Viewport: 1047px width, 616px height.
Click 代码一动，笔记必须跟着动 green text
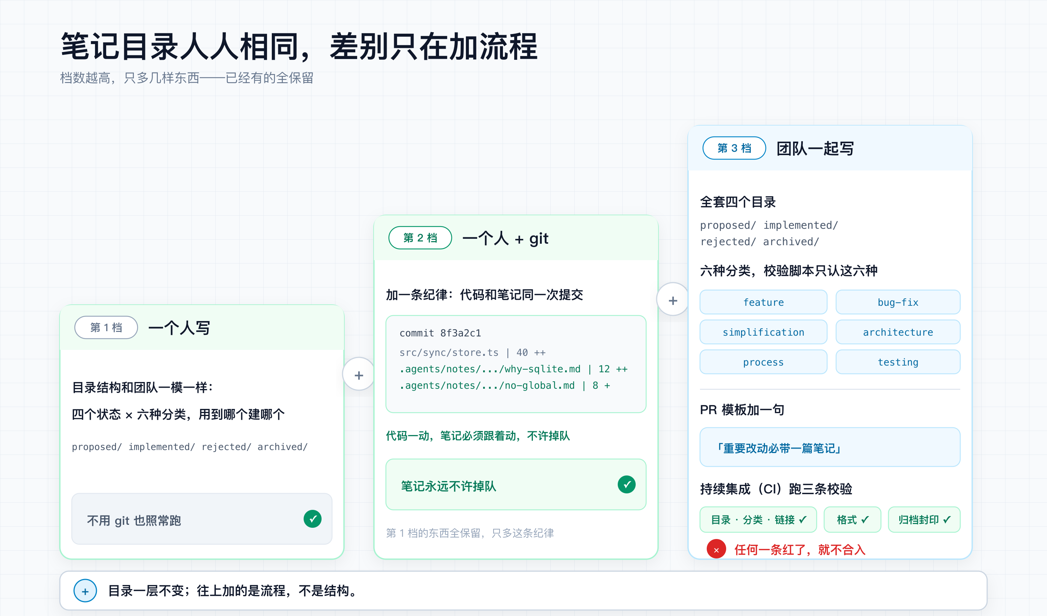pyautogui.click(x=478, y=435)
